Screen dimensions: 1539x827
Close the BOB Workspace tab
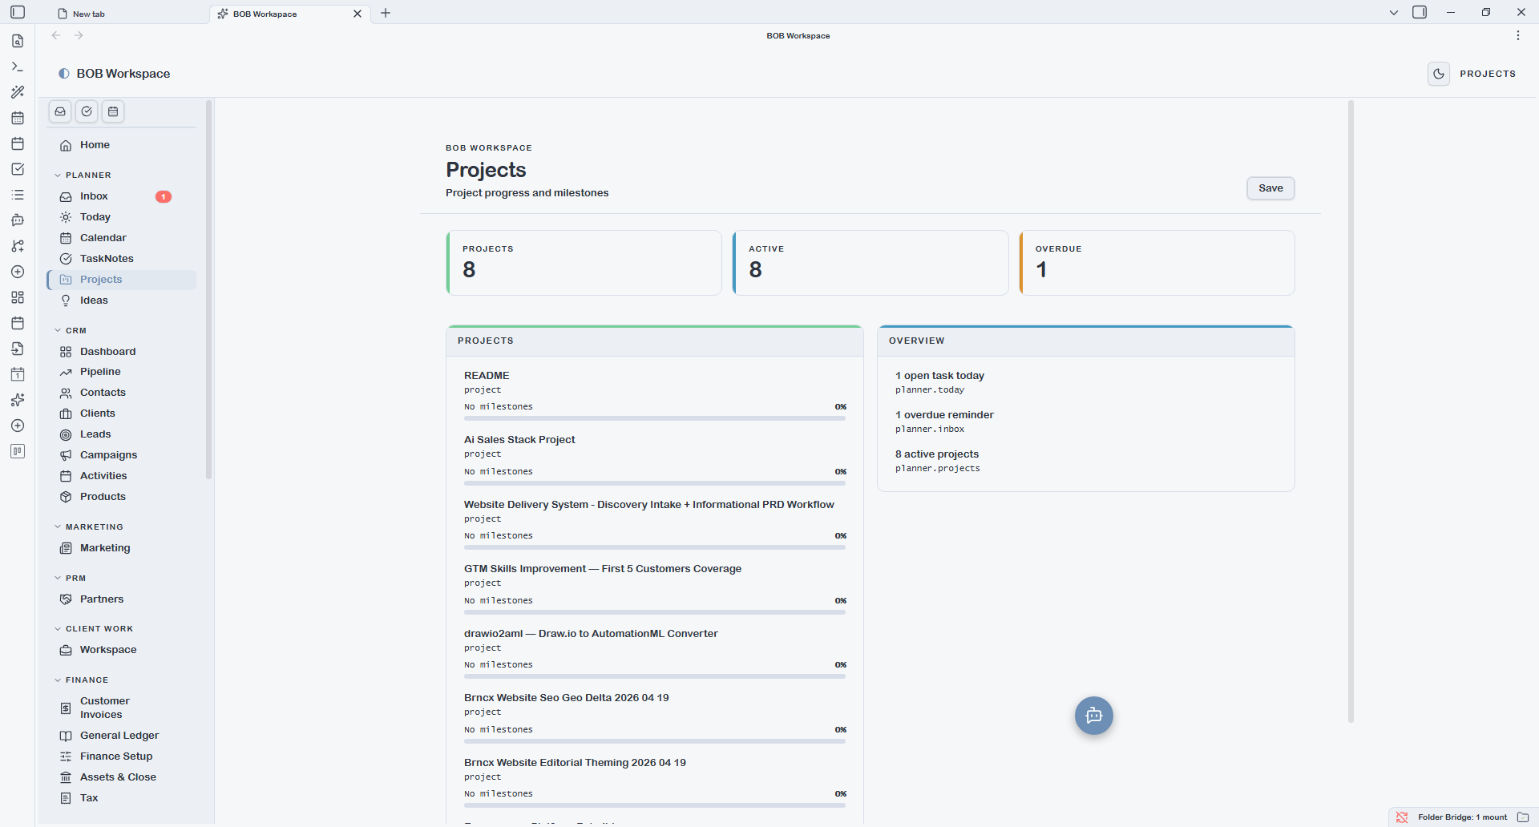[x=357, y=14]
